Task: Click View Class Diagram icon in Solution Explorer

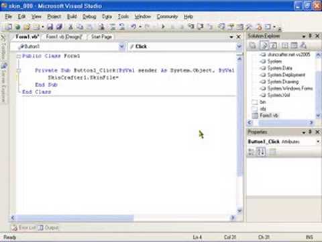Action: (303, 46)
